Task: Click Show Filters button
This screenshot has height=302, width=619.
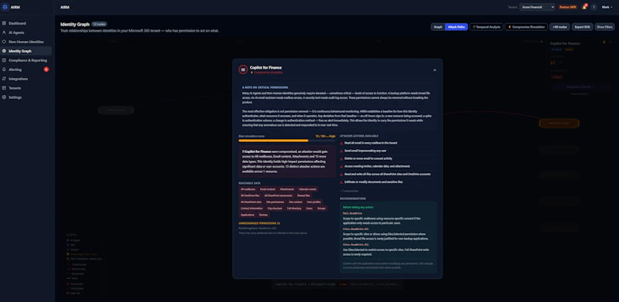Action: point(604,27)
